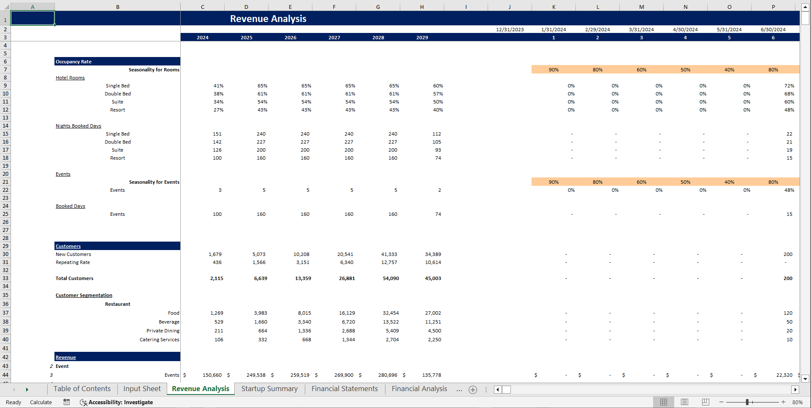Go to the Input Sheet tab
This screenshot has width=811, height=408.
click(x=141, y=389)
